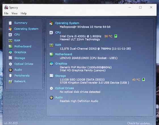Click the Storage drive icon in sidebar
The image size is (159, 125).
click(10, 58)
